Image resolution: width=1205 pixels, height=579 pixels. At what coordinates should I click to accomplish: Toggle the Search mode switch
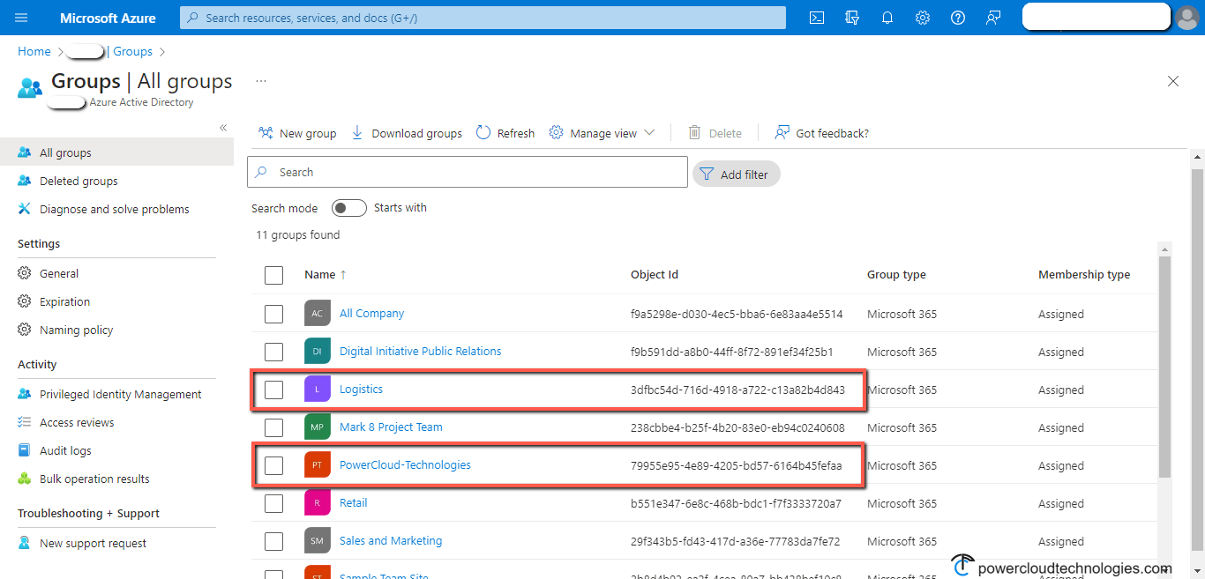coord(349,208)
